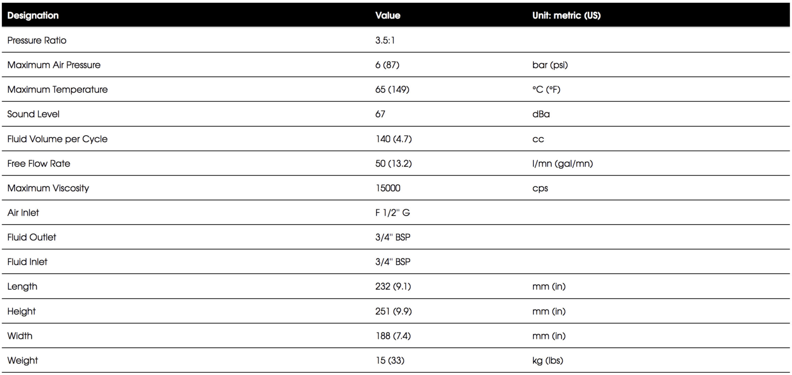
Task: Click the dBa unit cell
Action: 541,114
